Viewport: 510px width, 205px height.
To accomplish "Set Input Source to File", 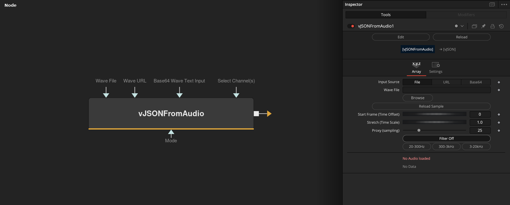I will [x=417, y=82].
